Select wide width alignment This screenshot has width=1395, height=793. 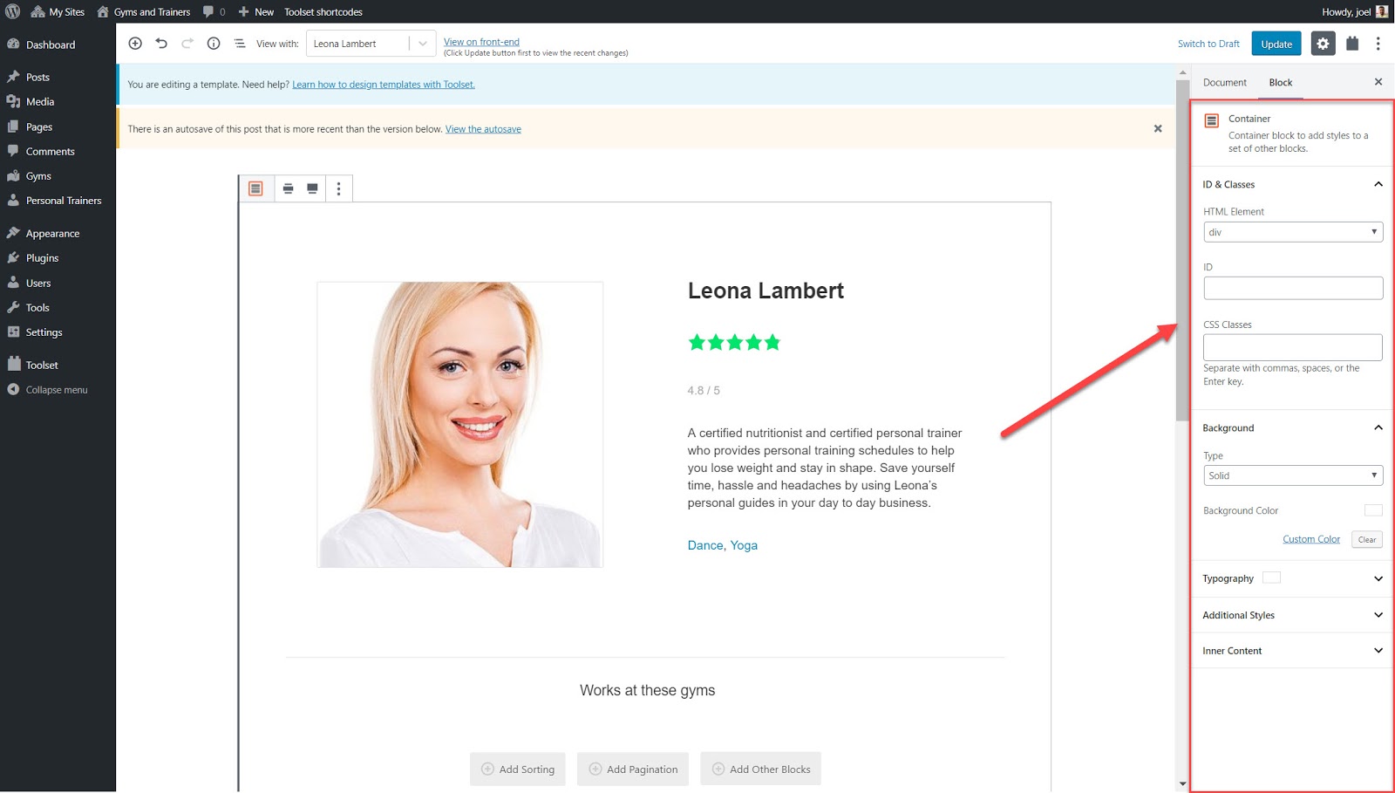[288, 188]
